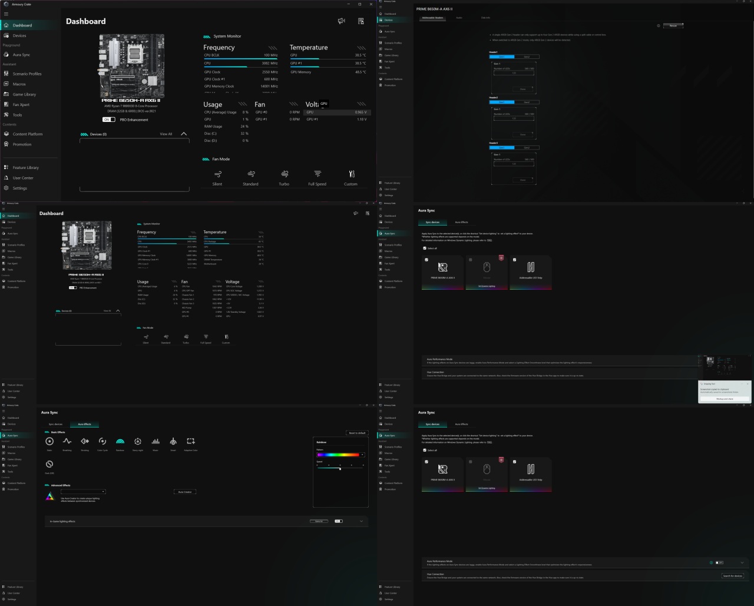This screenshot has width=754, height=606.
Task: Pick the Strobing lighting effect
Action: pyautogui.click(x=85, y=441)
